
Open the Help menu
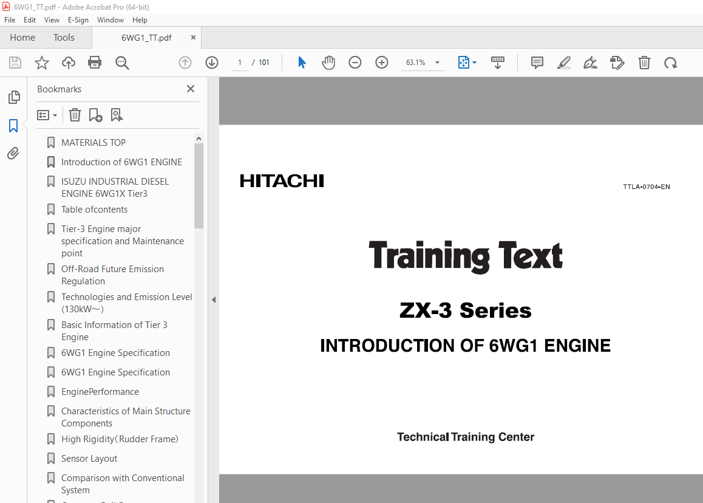click(x=140, y=19)
